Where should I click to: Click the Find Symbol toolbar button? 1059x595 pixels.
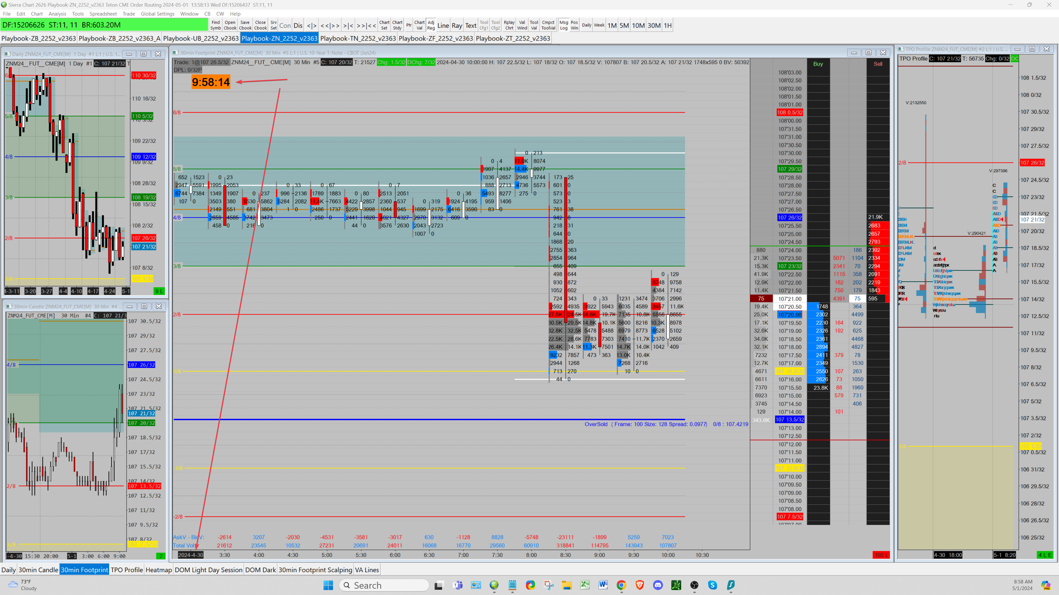point(215,25)
